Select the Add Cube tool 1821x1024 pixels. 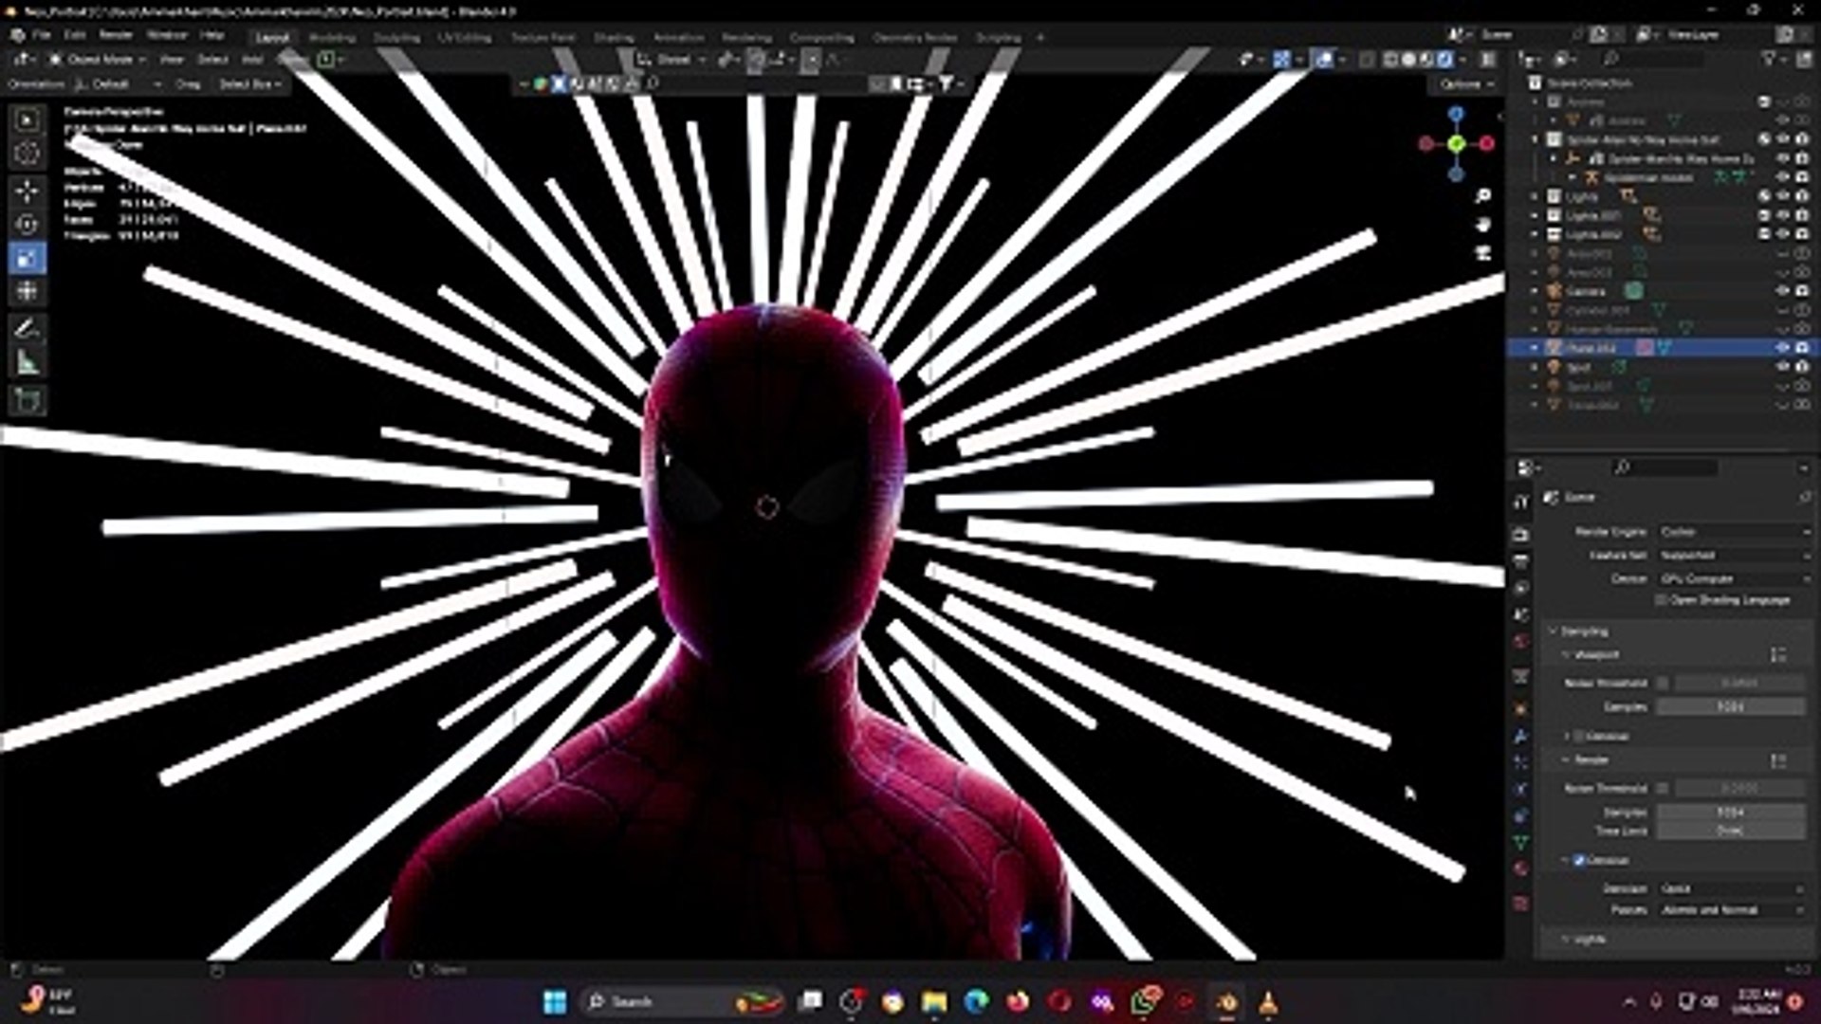[28, 400]
